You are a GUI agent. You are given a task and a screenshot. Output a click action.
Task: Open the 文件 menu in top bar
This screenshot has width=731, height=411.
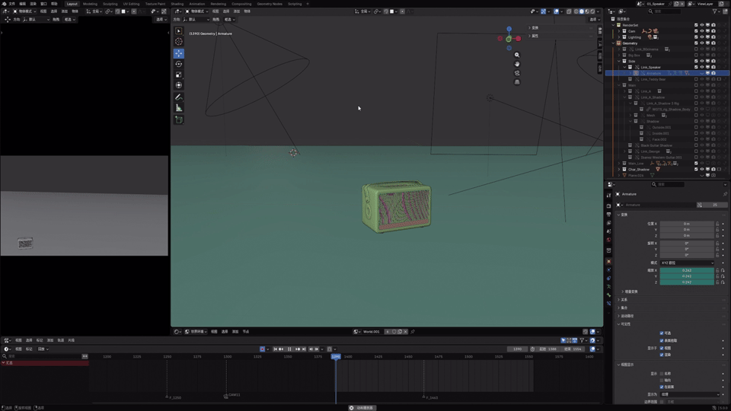point(12,4)
